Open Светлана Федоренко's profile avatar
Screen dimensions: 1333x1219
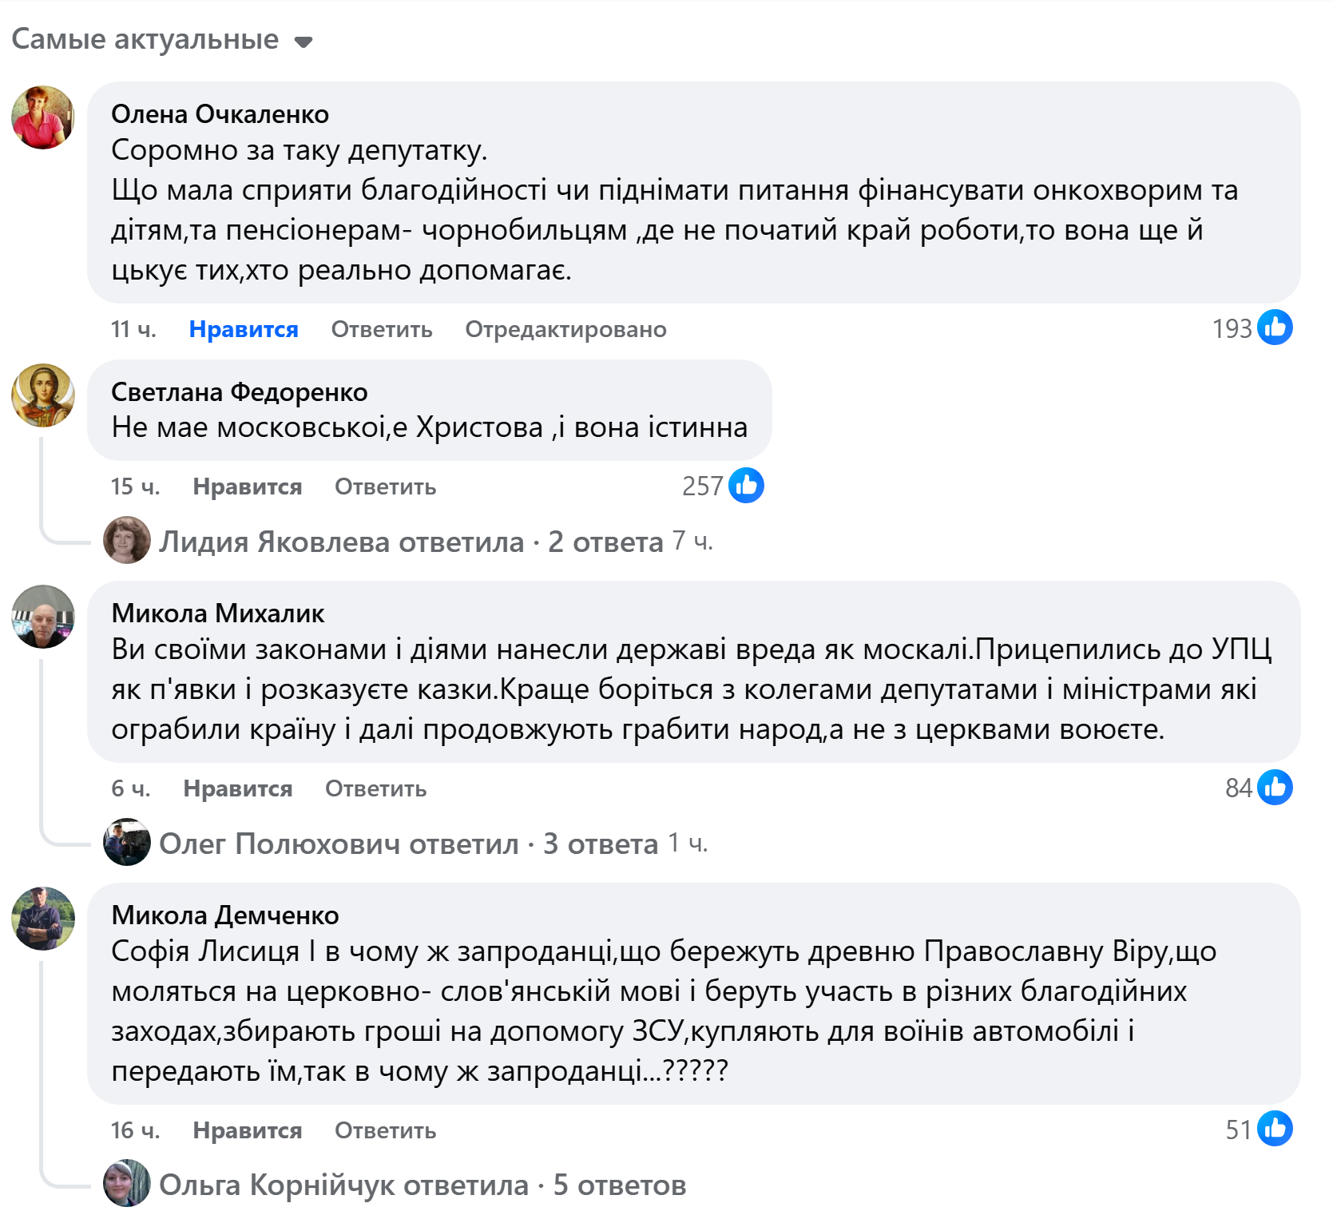coord(43,395)
